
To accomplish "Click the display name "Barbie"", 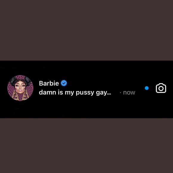I will (49, 83).
